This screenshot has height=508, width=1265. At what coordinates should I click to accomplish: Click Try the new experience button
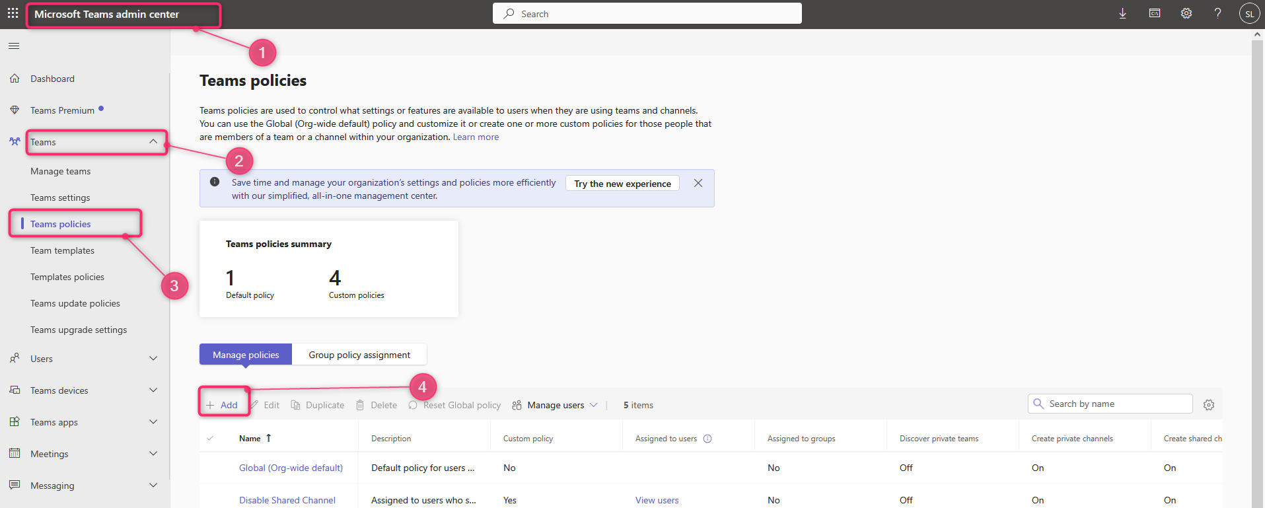tap(622, 183)
